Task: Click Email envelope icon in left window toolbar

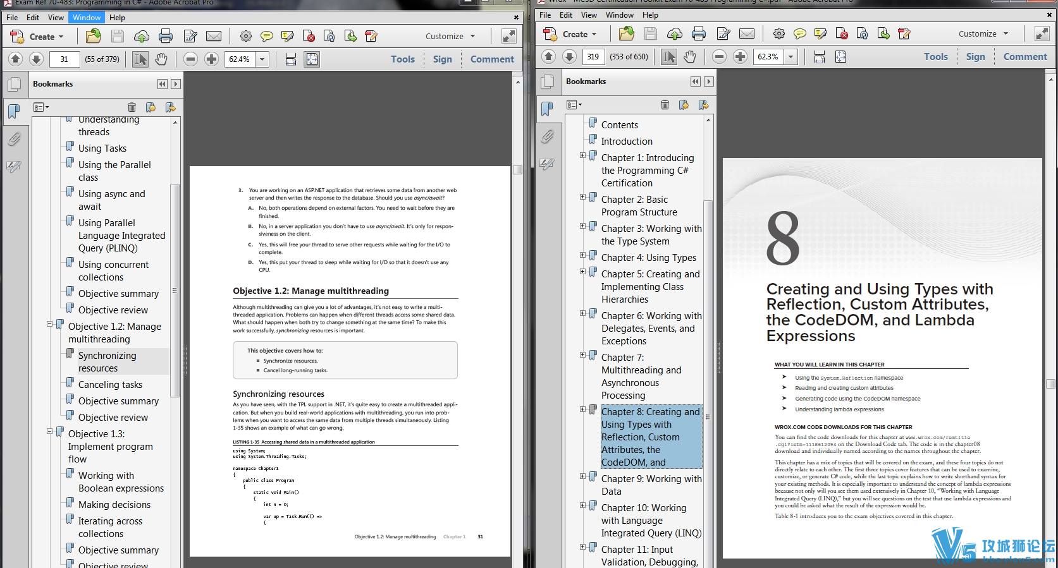Action: coord(214,36)
